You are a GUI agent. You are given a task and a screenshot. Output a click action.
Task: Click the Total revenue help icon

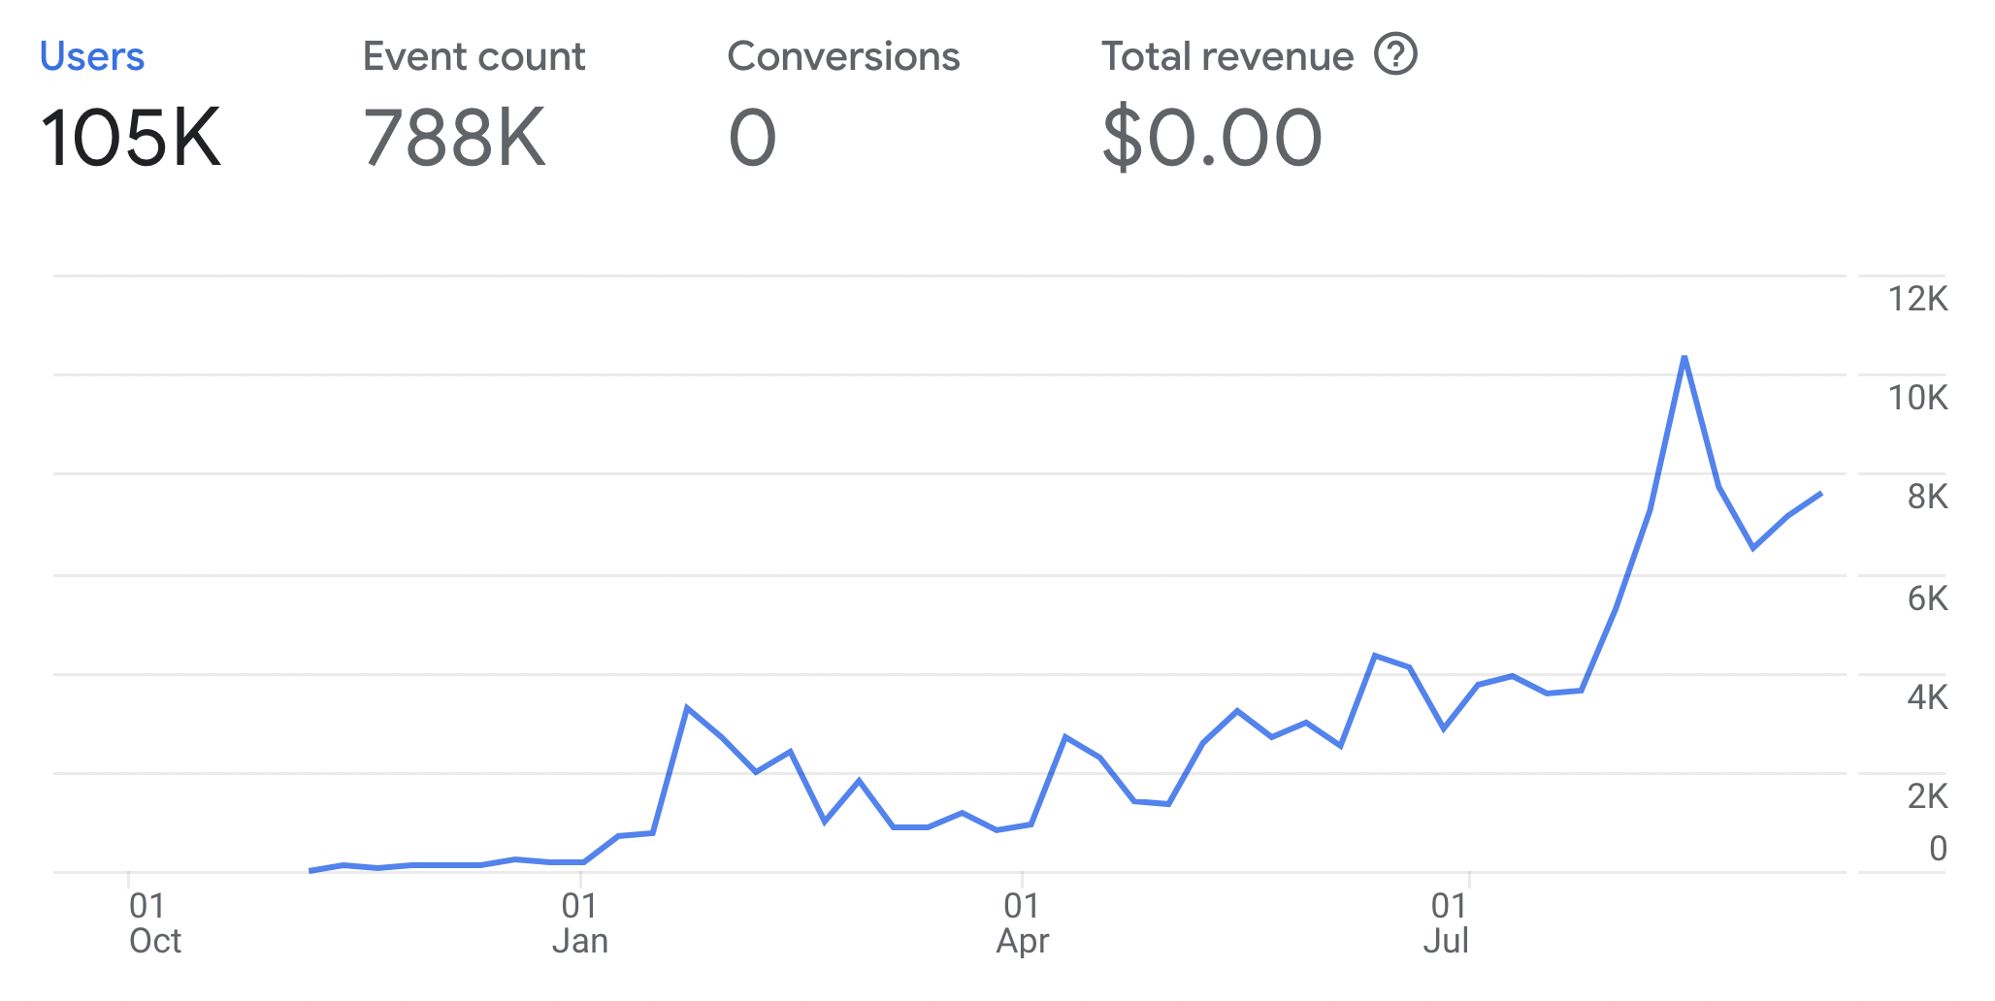tap(1395, 54)
